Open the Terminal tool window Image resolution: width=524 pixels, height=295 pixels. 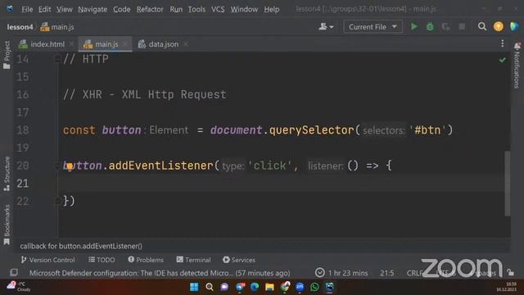[x=193, y=260]
